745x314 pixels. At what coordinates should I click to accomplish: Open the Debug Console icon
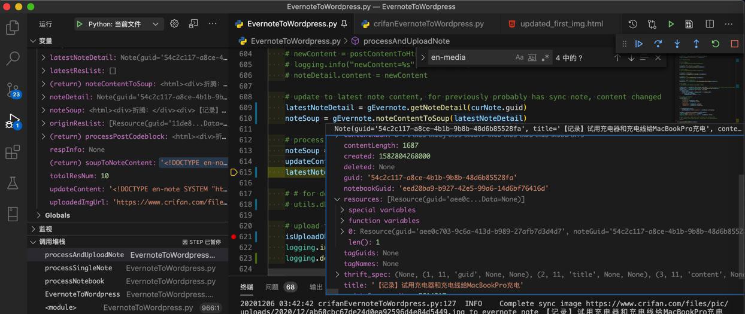coord(193,24)
